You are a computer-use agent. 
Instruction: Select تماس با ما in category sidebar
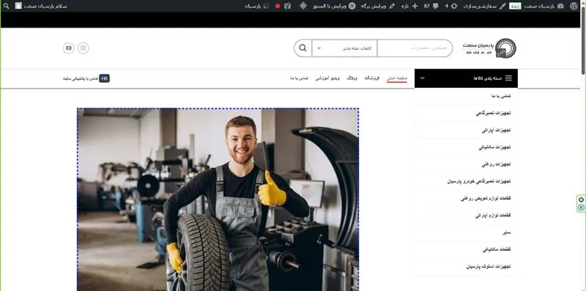tap(501, 97)
